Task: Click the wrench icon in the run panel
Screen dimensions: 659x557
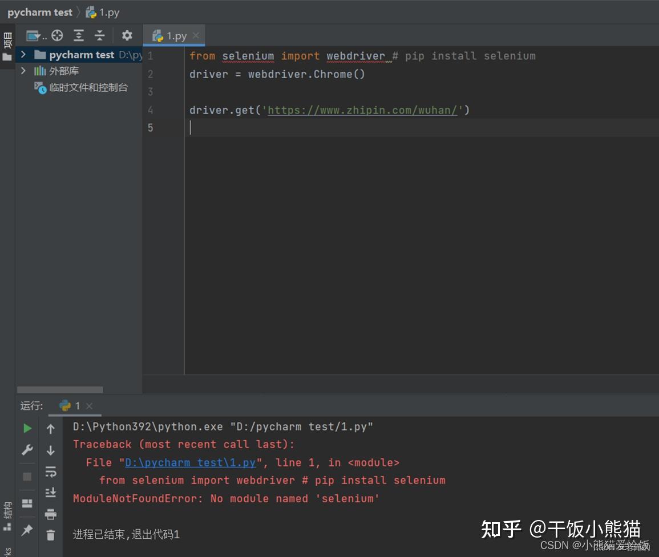Action: [27, 449]
